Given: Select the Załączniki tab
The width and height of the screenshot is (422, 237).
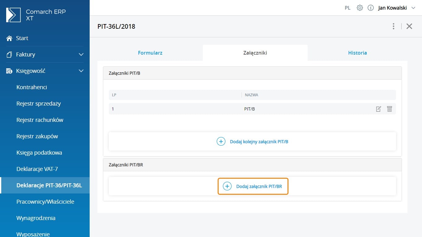Looking at the screenshot, I should 255,53.
